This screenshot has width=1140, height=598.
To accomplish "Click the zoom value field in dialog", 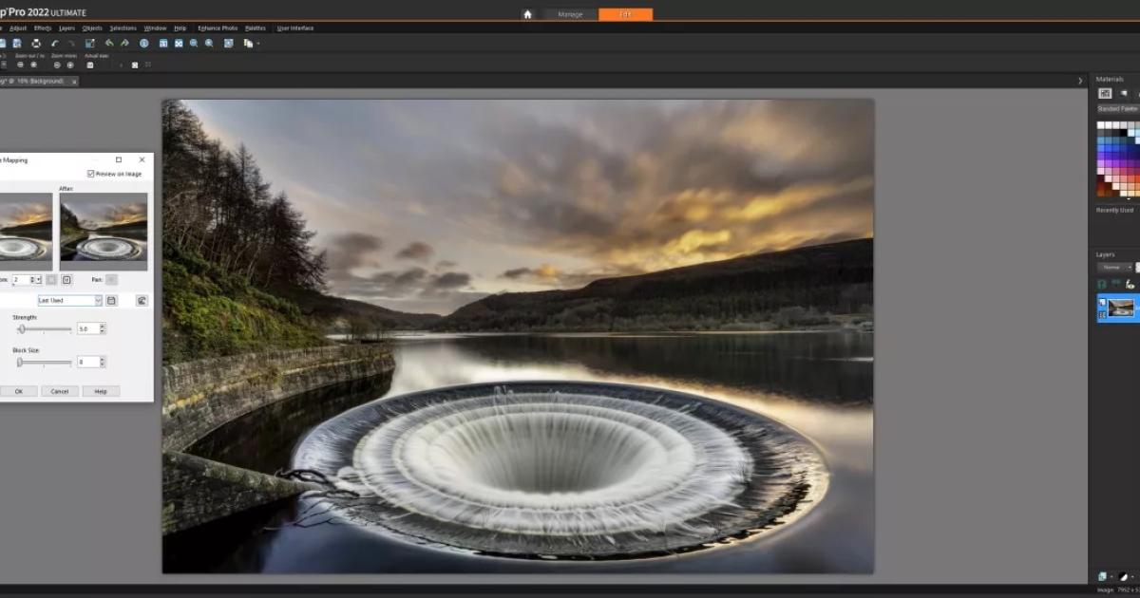I will click(20, 280).
